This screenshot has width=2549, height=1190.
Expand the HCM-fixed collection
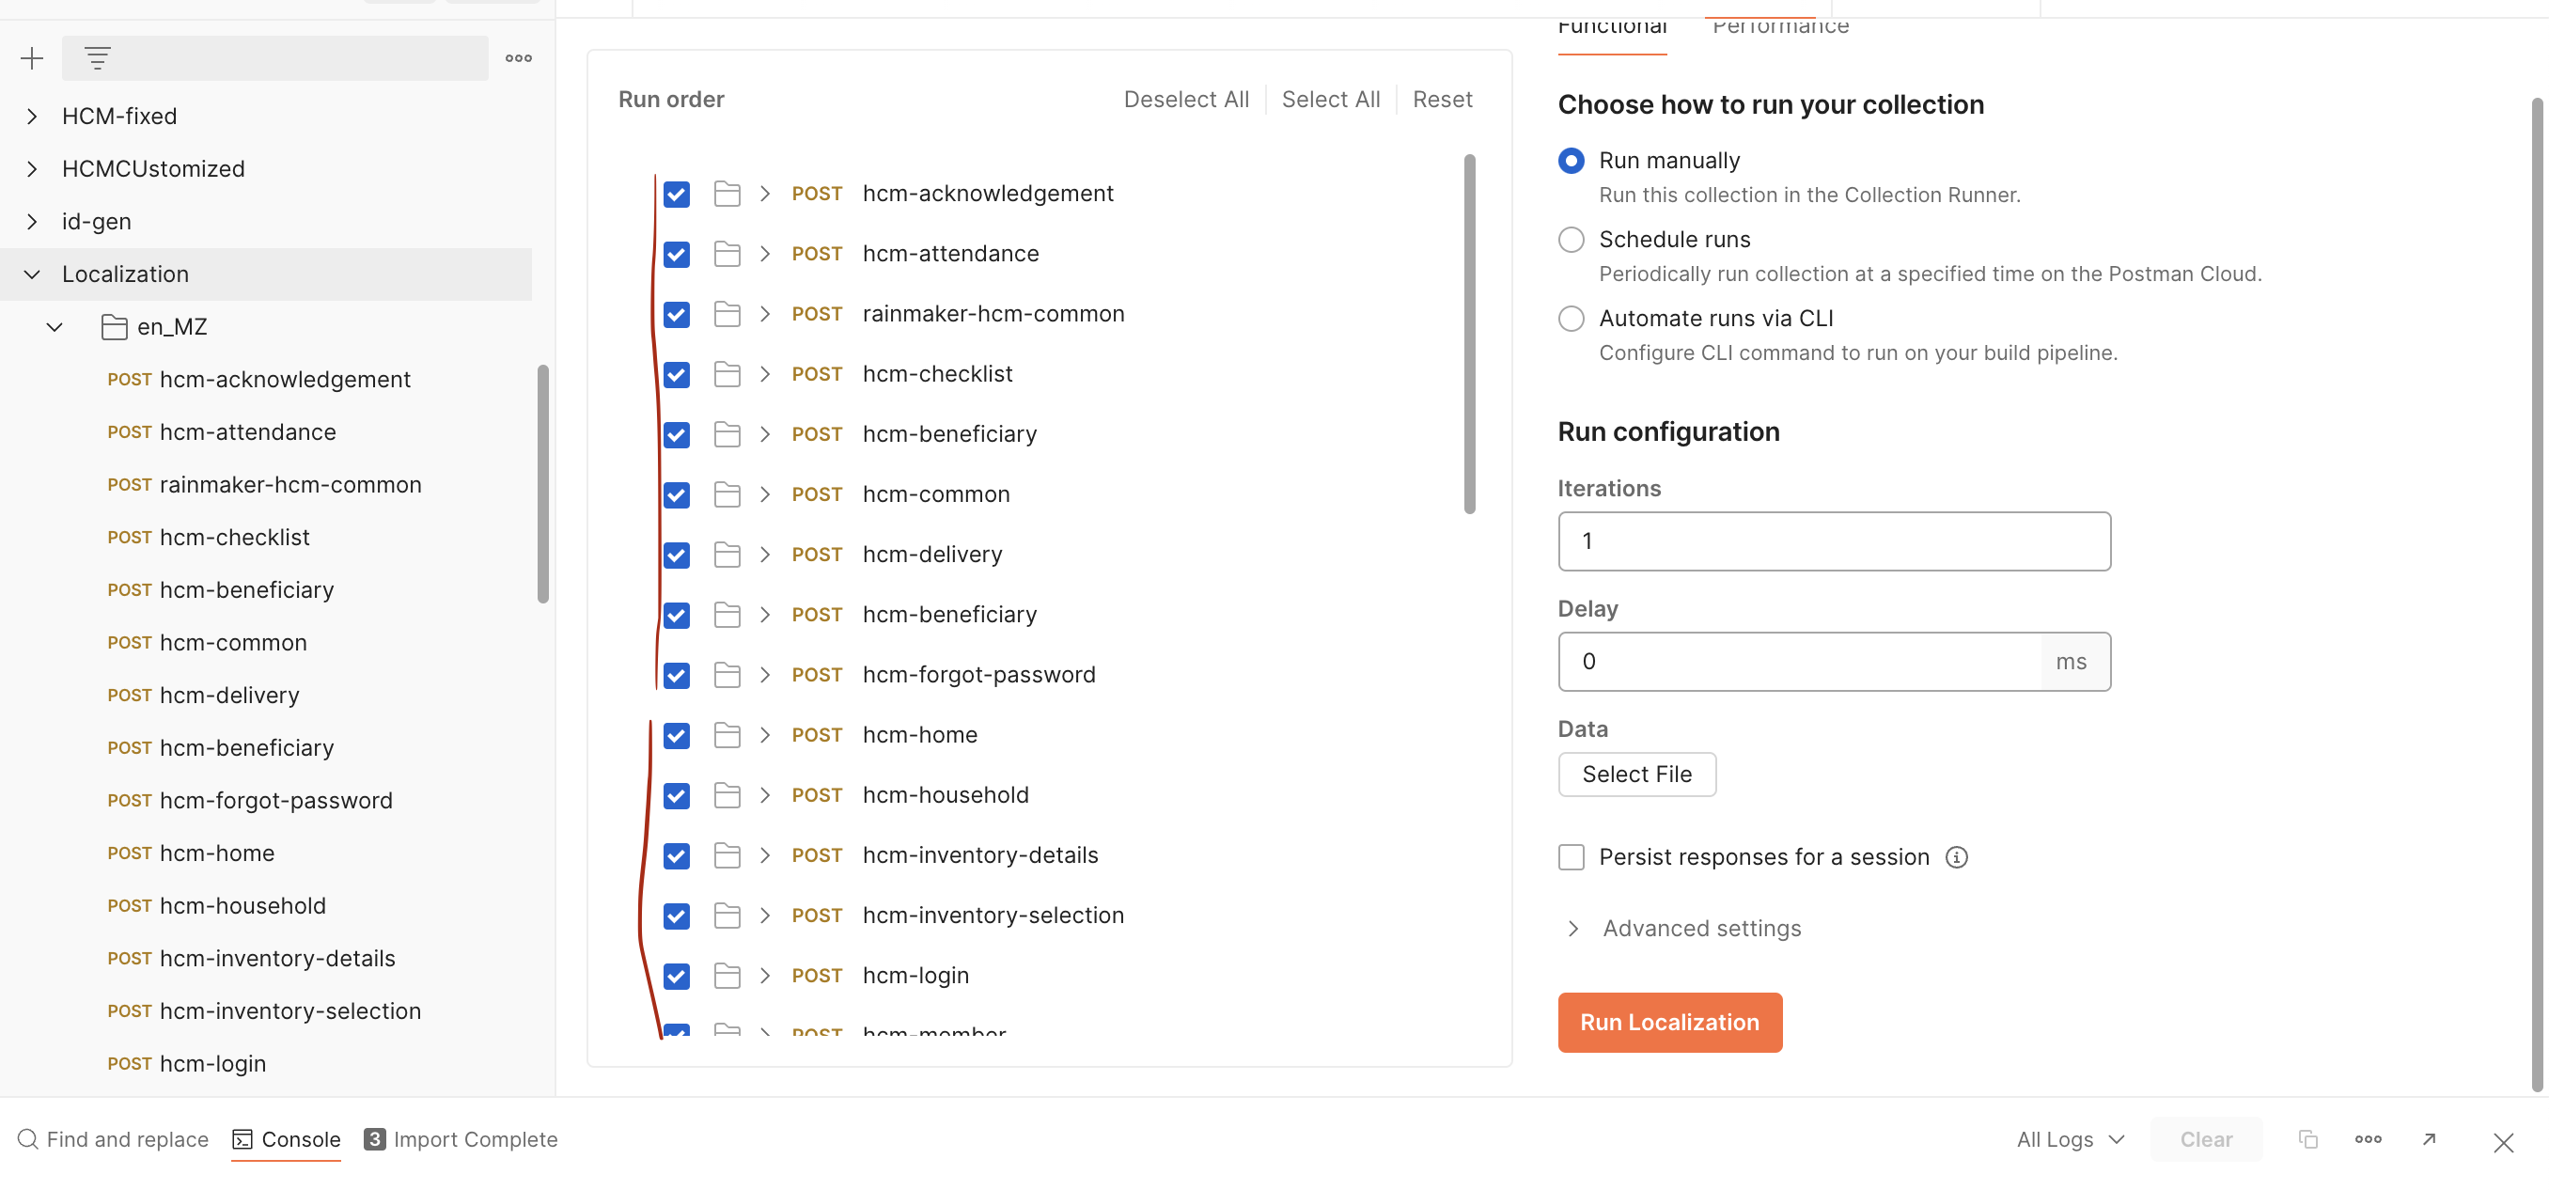32,117
